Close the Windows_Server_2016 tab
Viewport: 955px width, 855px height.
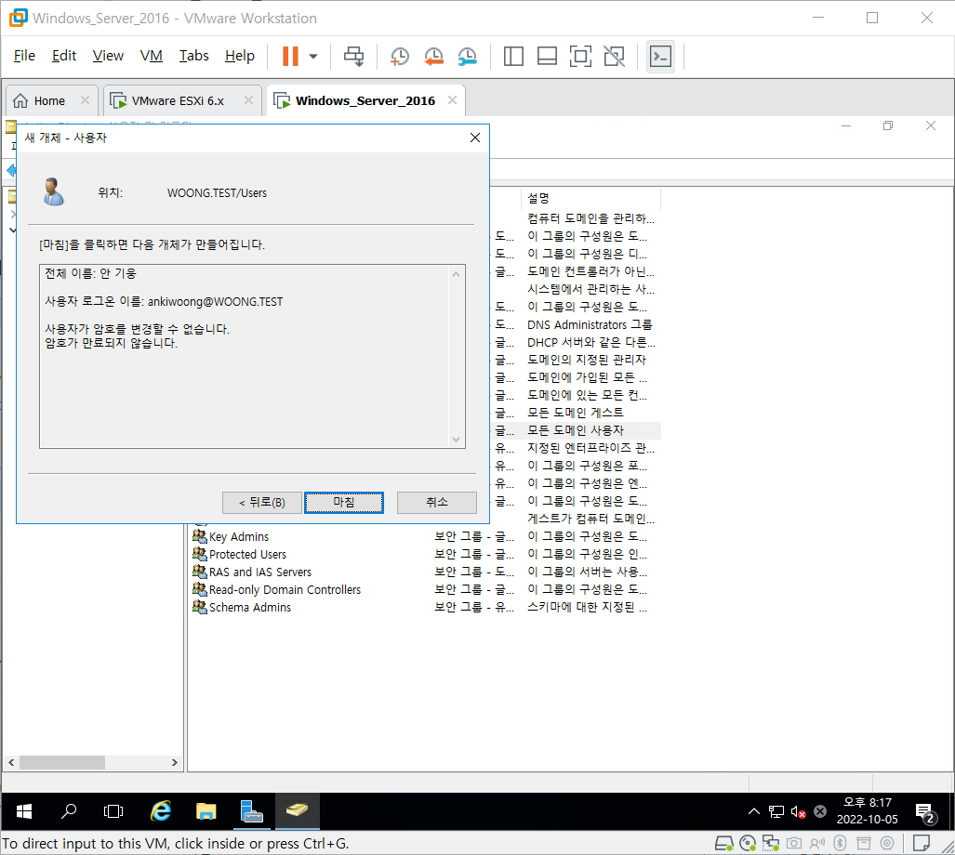(452, 99)
